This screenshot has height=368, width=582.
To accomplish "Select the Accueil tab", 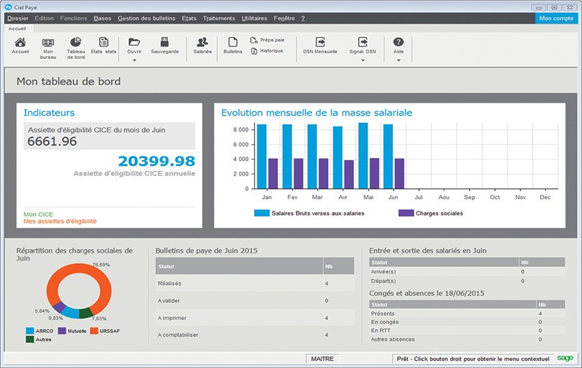I will 17,29.
